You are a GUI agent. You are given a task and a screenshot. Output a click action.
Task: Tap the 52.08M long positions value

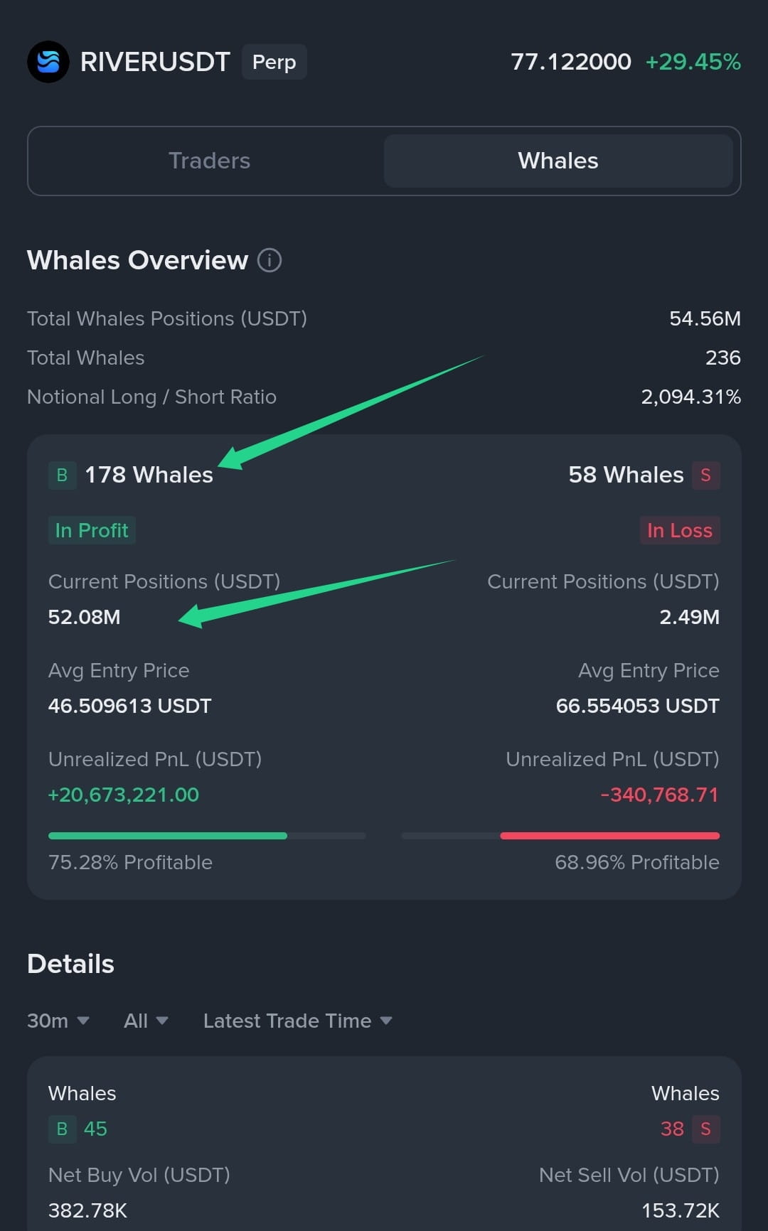84,617
